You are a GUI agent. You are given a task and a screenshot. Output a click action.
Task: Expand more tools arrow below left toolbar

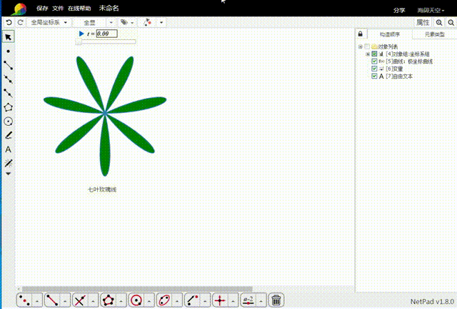tap(8, 174)
